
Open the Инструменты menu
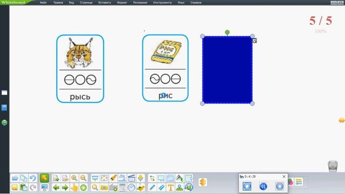[x=162, y=3]
